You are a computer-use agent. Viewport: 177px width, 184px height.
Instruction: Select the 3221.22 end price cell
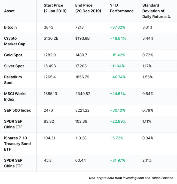click(82, 110)
